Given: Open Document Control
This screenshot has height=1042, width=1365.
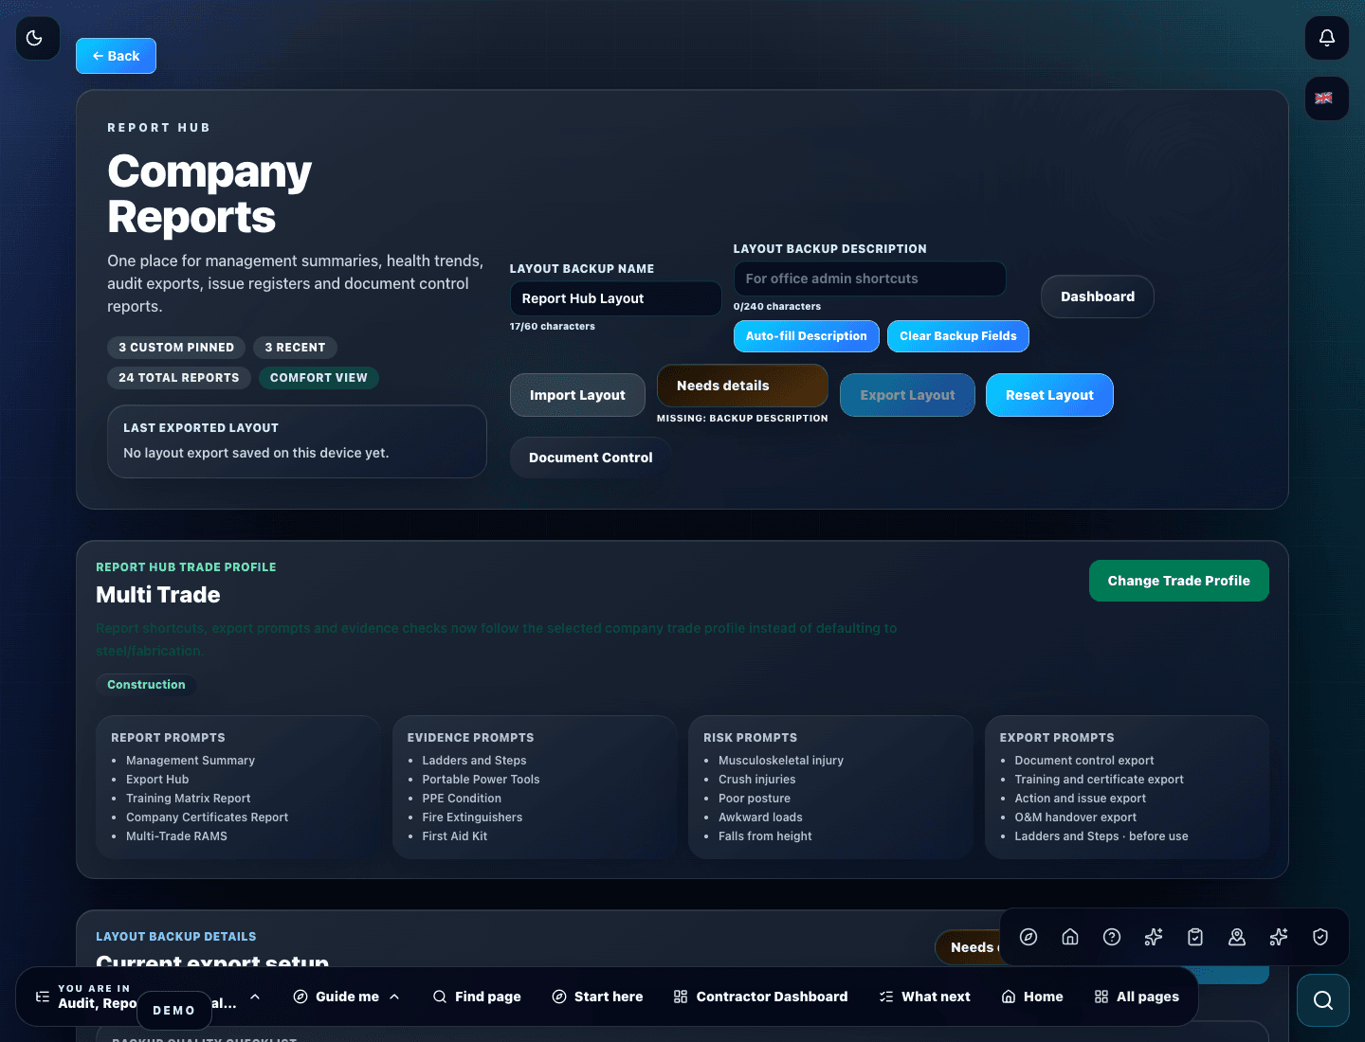Looking at the screenshot, I should point(591,458).
